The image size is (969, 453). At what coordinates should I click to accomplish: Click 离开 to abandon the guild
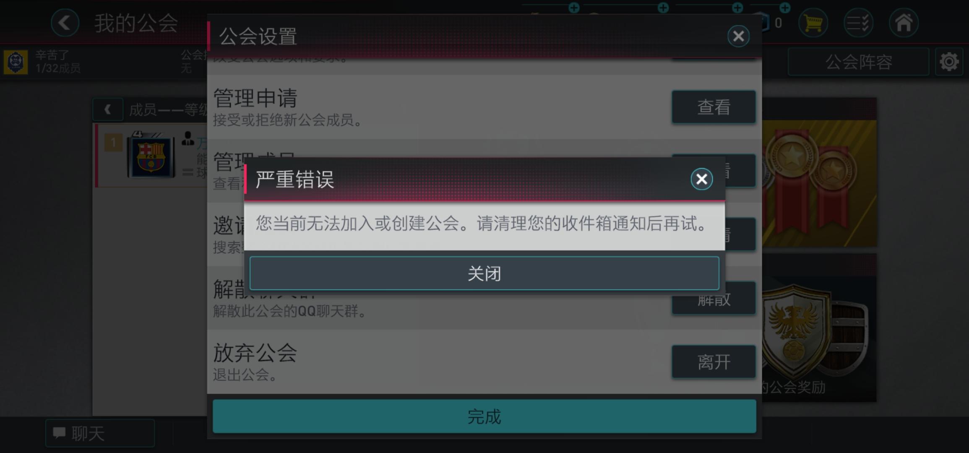pyautogui.click(x=714, y=362)
